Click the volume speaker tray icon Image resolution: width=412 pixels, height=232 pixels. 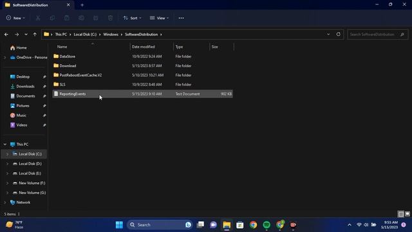[366, 225]
